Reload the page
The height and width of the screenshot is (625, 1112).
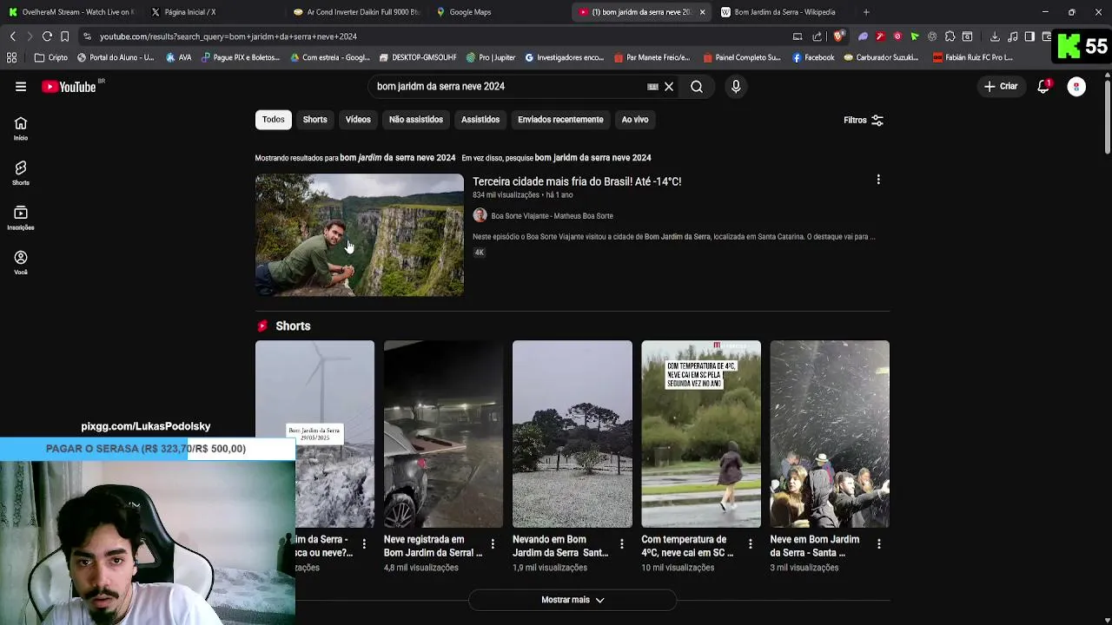(47, 36)
